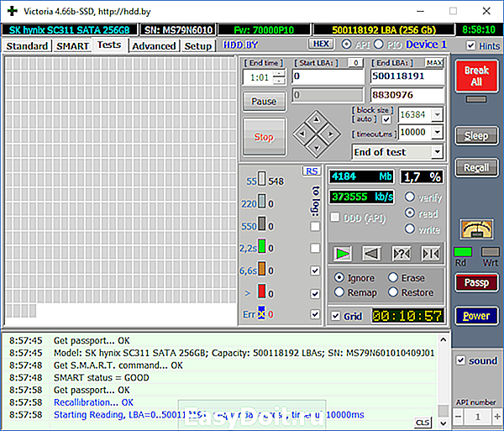The image size is (504, 431).
Task: Select the read mode radio button
Action: tap(410, 213)
